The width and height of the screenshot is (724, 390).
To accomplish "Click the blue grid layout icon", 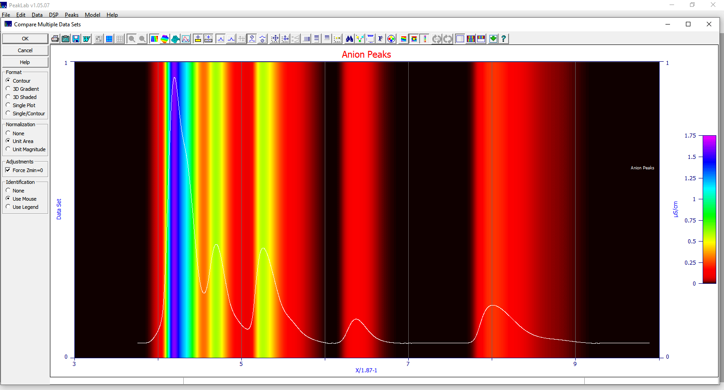I will point(109,39).
